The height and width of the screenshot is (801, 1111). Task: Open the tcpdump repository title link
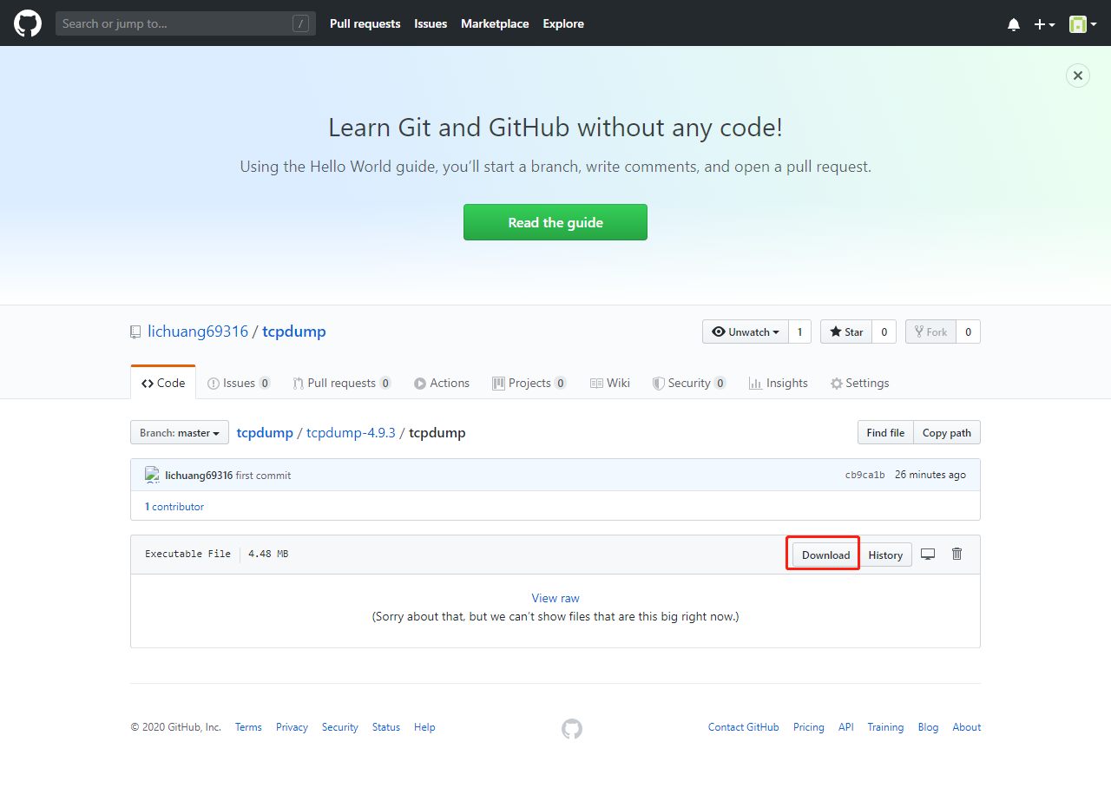(x=294, y=332)
